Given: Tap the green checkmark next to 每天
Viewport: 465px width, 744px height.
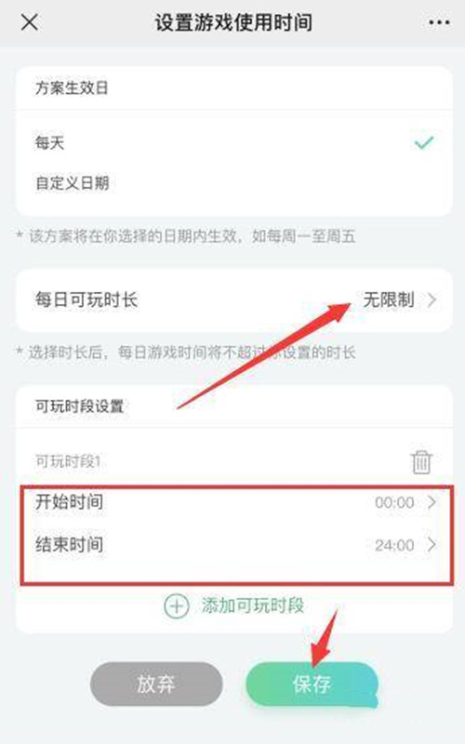Looking at the screenshot, I should click(x=424, y=142).
